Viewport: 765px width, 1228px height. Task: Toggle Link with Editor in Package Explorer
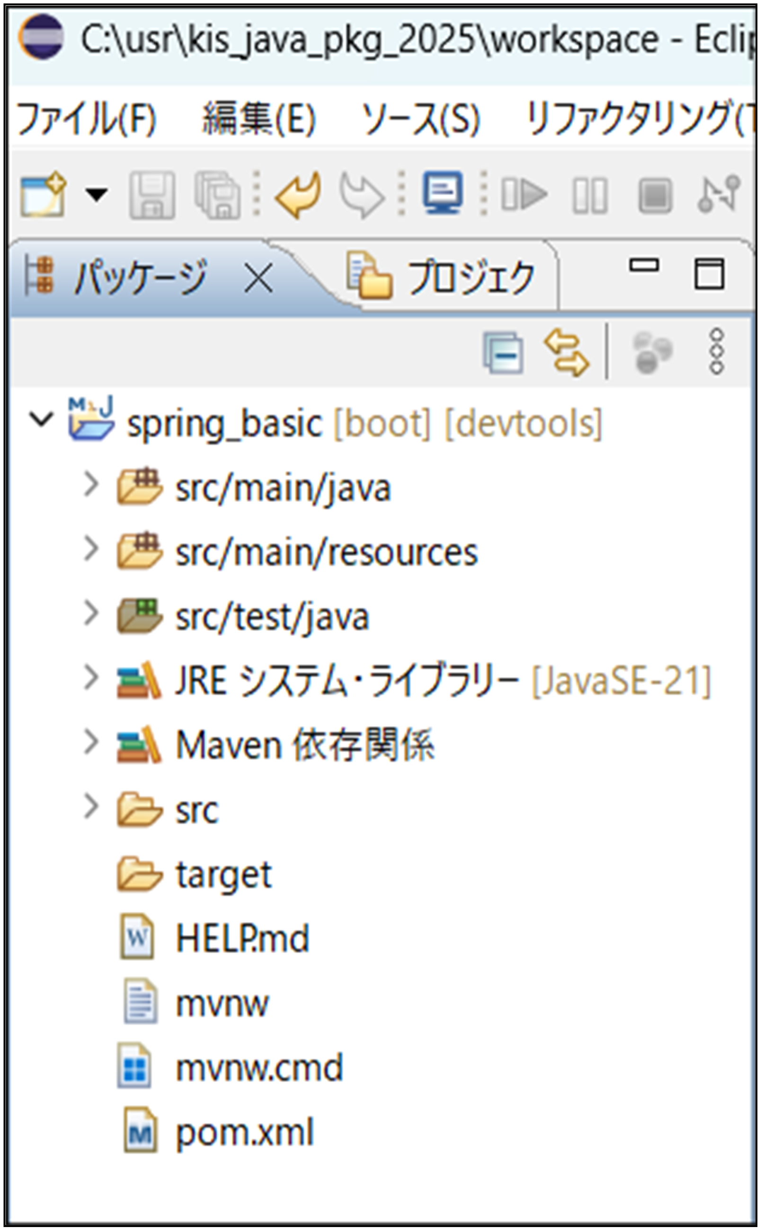[x=567, y=353]
